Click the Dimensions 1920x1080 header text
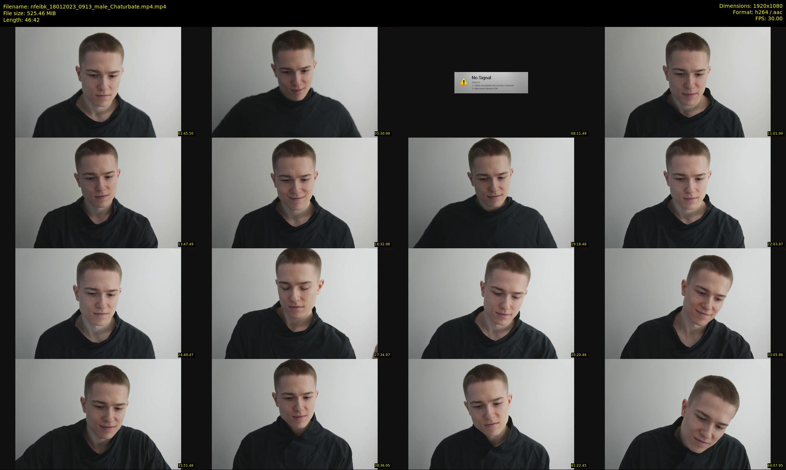 [751, 6]
